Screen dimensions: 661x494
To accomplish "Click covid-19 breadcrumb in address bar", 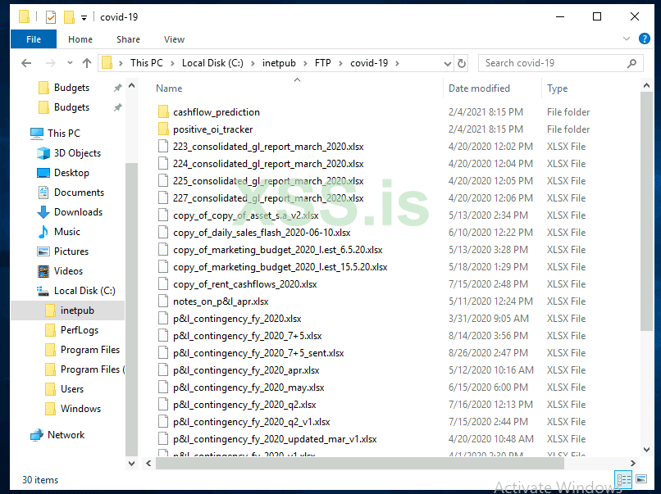I will [x=369, y=63].
